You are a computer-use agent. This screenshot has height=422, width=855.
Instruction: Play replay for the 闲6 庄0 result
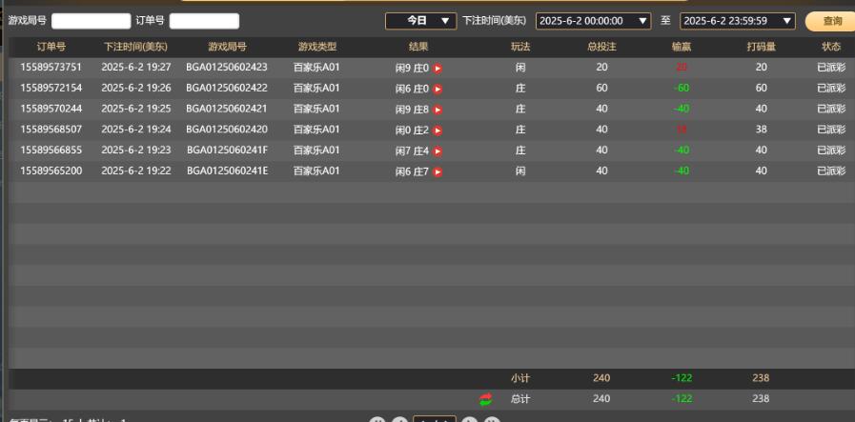coord(438,89)
